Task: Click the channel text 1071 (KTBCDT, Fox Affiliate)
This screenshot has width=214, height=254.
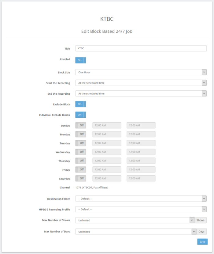Action: click(92, 188)
